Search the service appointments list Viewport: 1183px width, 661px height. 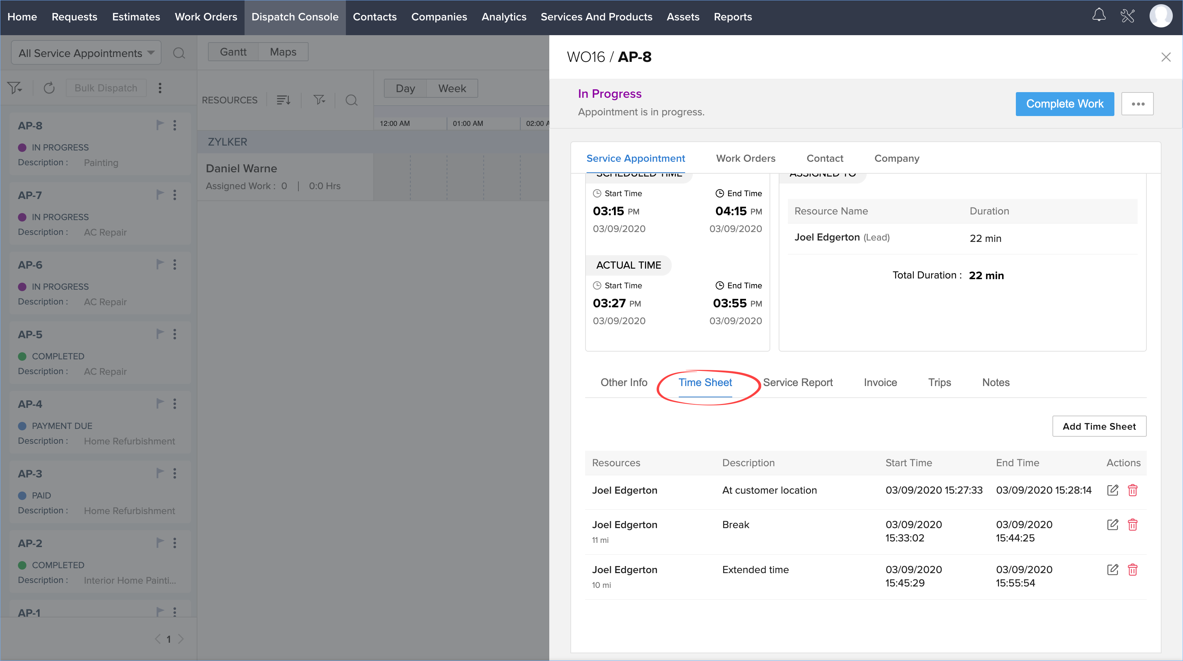(179, 53)
